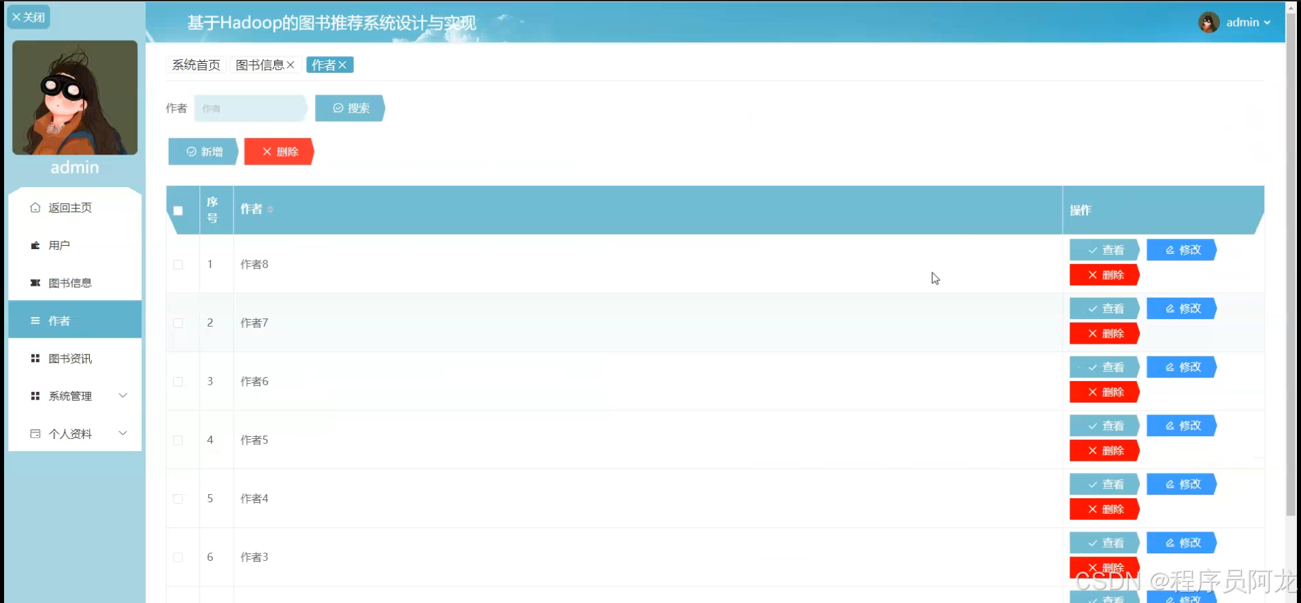The width and height of the screenshot is (1301, 603).
Task: Click the list icon beside 作者 in sidebar
Action: [x=35, y=320]
